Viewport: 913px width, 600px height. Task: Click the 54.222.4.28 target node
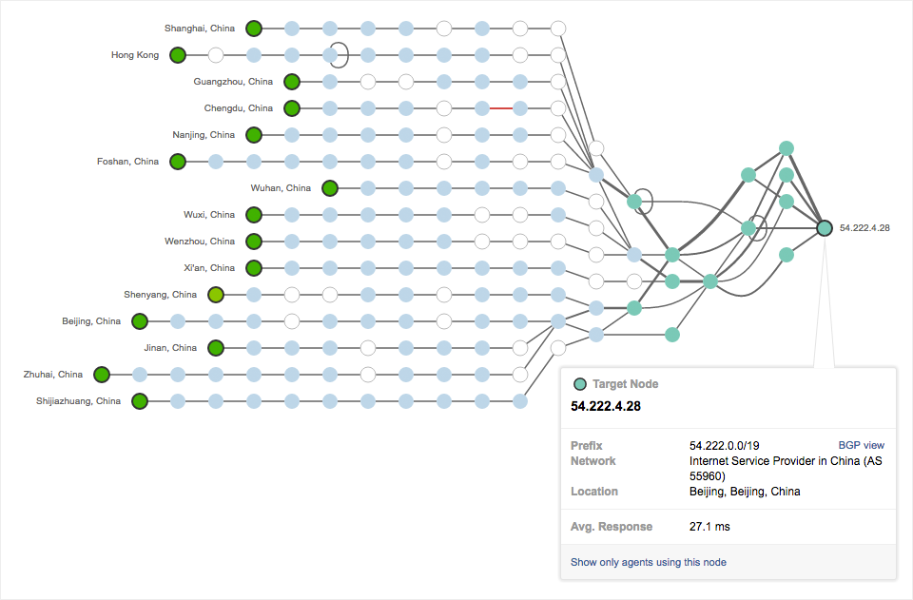click(x=825, y=228)
